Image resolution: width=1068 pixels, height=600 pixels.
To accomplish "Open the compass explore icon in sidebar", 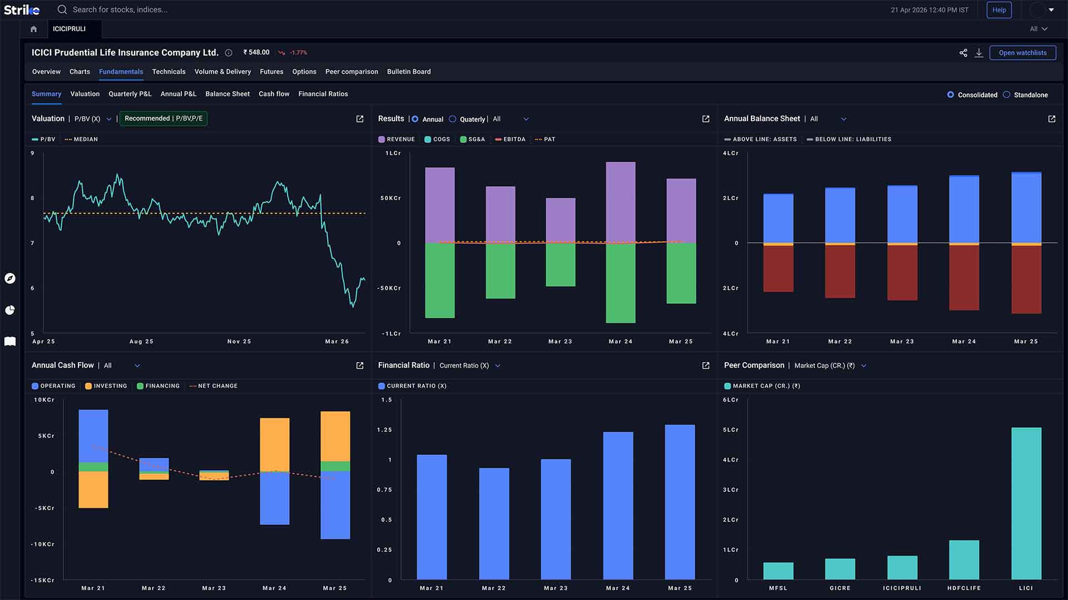I will (x=10, y=278).
